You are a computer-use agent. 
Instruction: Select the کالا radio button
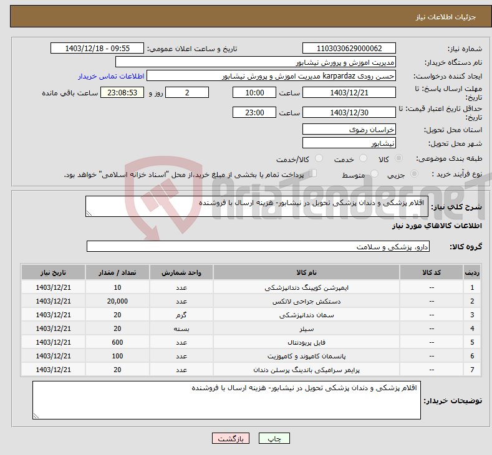(398, 158)
